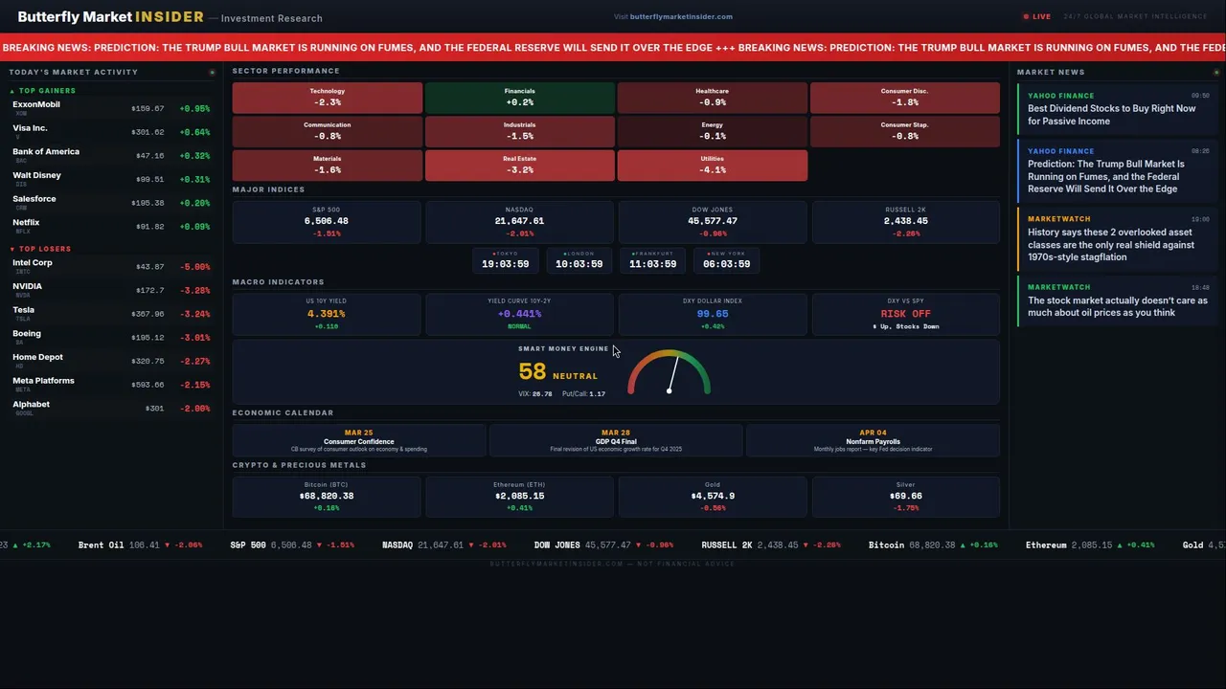Click the Smart Money Engine gauge dial
Image resolution: width=1226 pixels, height=689 pixels.
tap(670, 372)
